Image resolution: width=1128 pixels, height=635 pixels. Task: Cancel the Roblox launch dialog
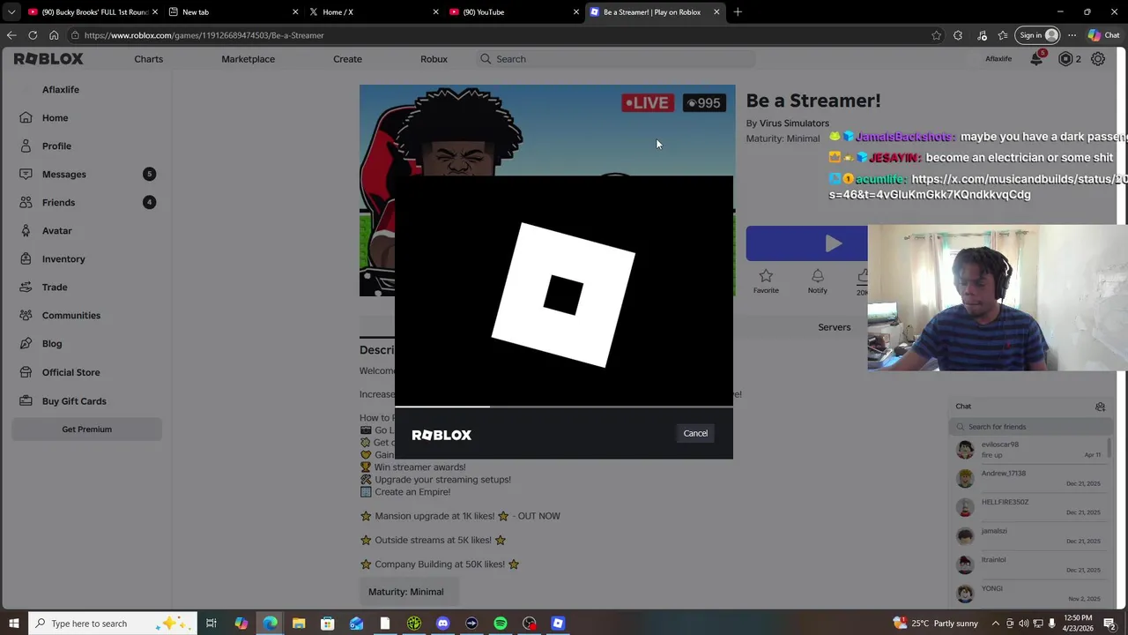pos(695,433)
